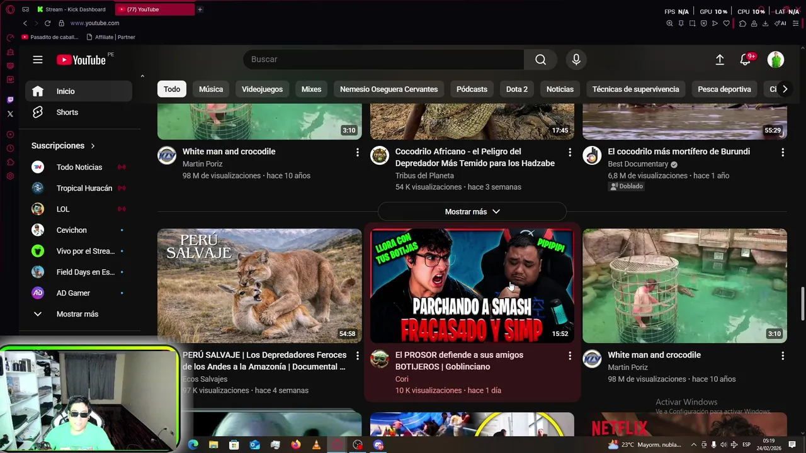Play PERÚ SALVAJE puma thumbnail
Viewport: 806px width, 453px height.
[x=259, y=286]
